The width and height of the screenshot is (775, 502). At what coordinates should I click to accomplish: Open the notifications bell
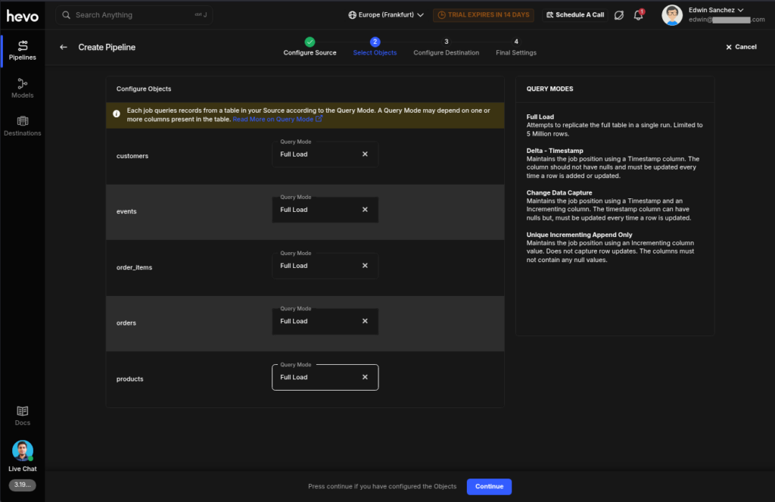click(639, 15)
